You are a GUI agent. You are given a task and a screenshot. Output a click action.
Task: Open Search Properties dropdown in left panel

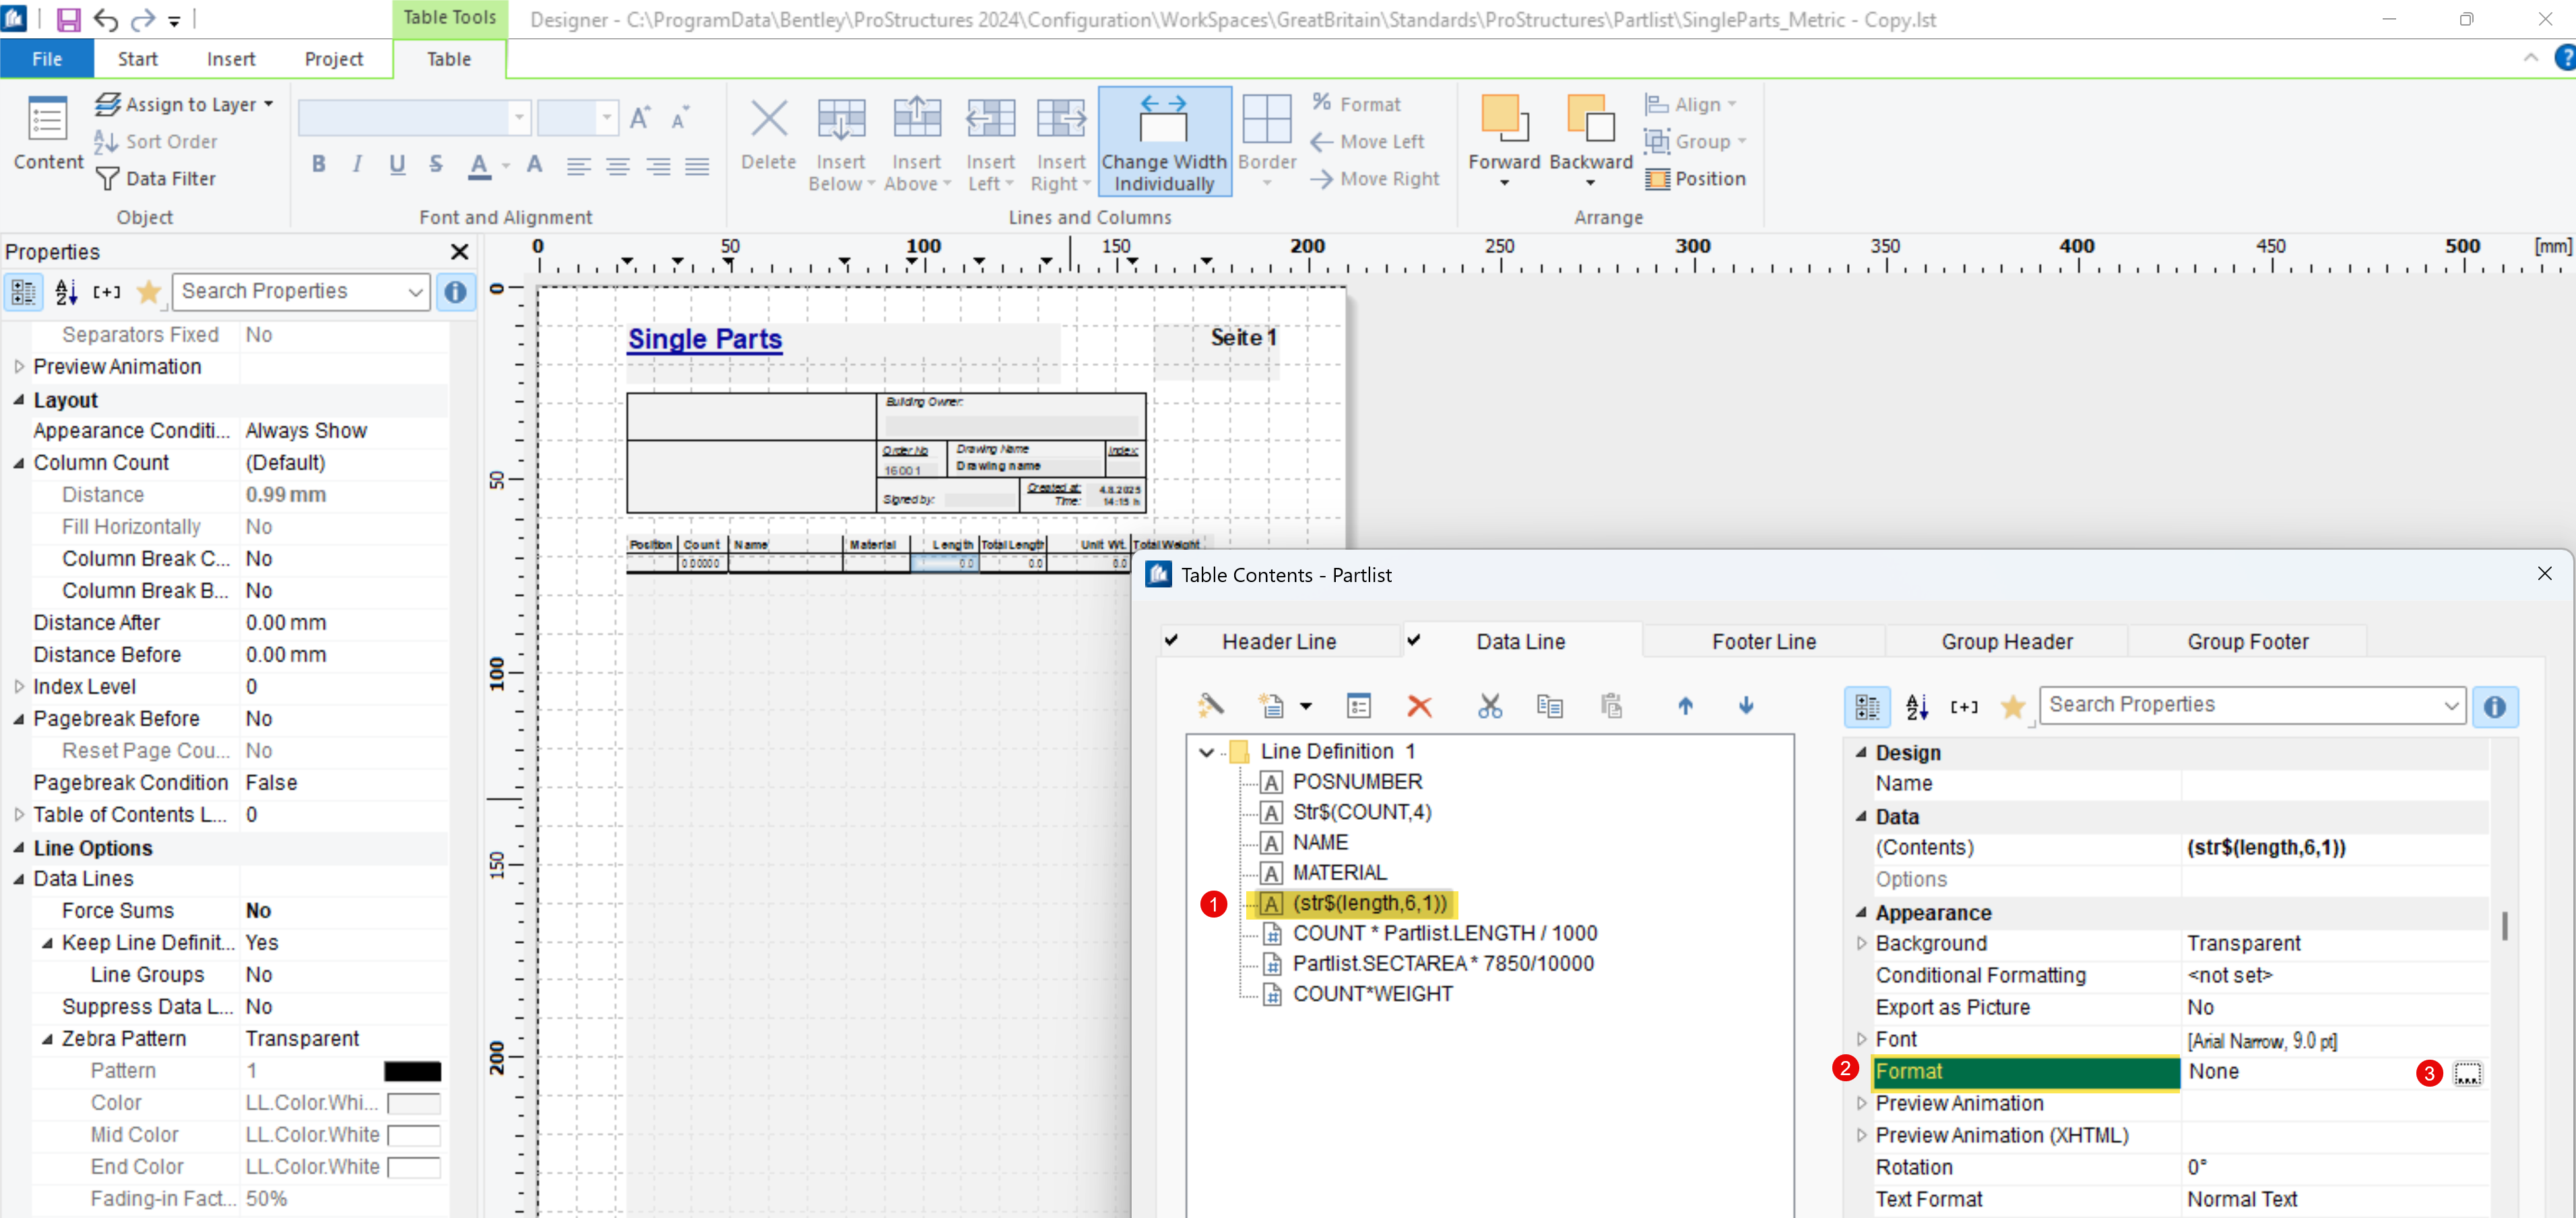[x=415, y=292]
